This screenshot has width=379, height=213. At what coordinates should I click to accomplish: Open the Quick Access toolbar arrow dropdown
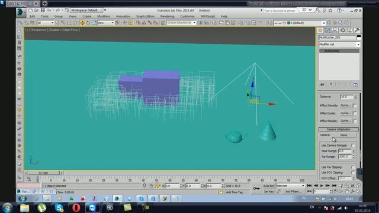pos(105,10)
